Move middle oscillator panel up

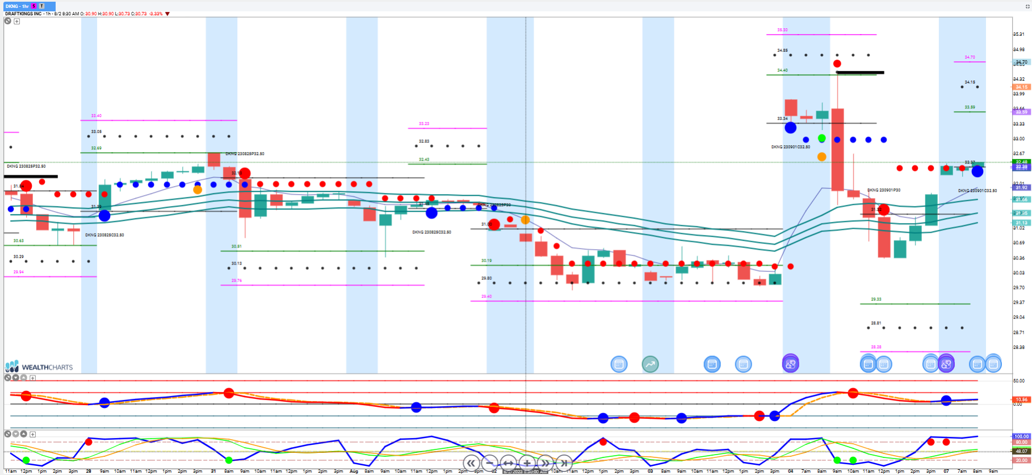(x=24, y=377)
